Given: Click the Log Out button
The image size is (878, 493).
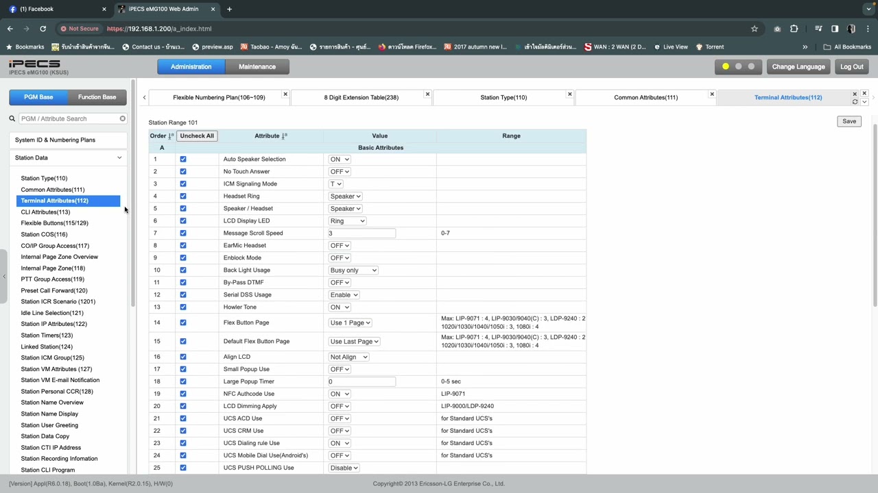Looking at the screenshot, I should click(852, 66).
